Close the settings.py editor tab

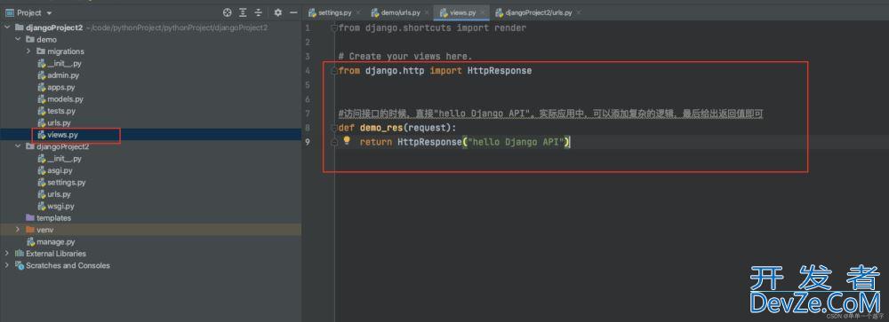pyautogui.click(x=357, y=12)
